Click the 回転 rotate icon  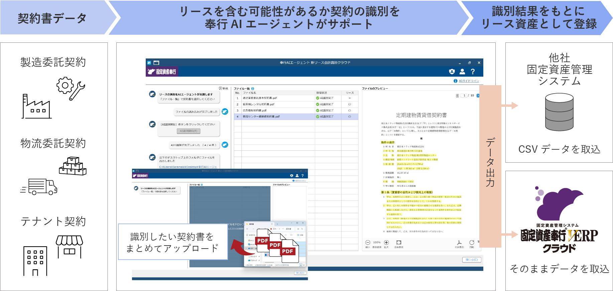(x=472, y=243)
